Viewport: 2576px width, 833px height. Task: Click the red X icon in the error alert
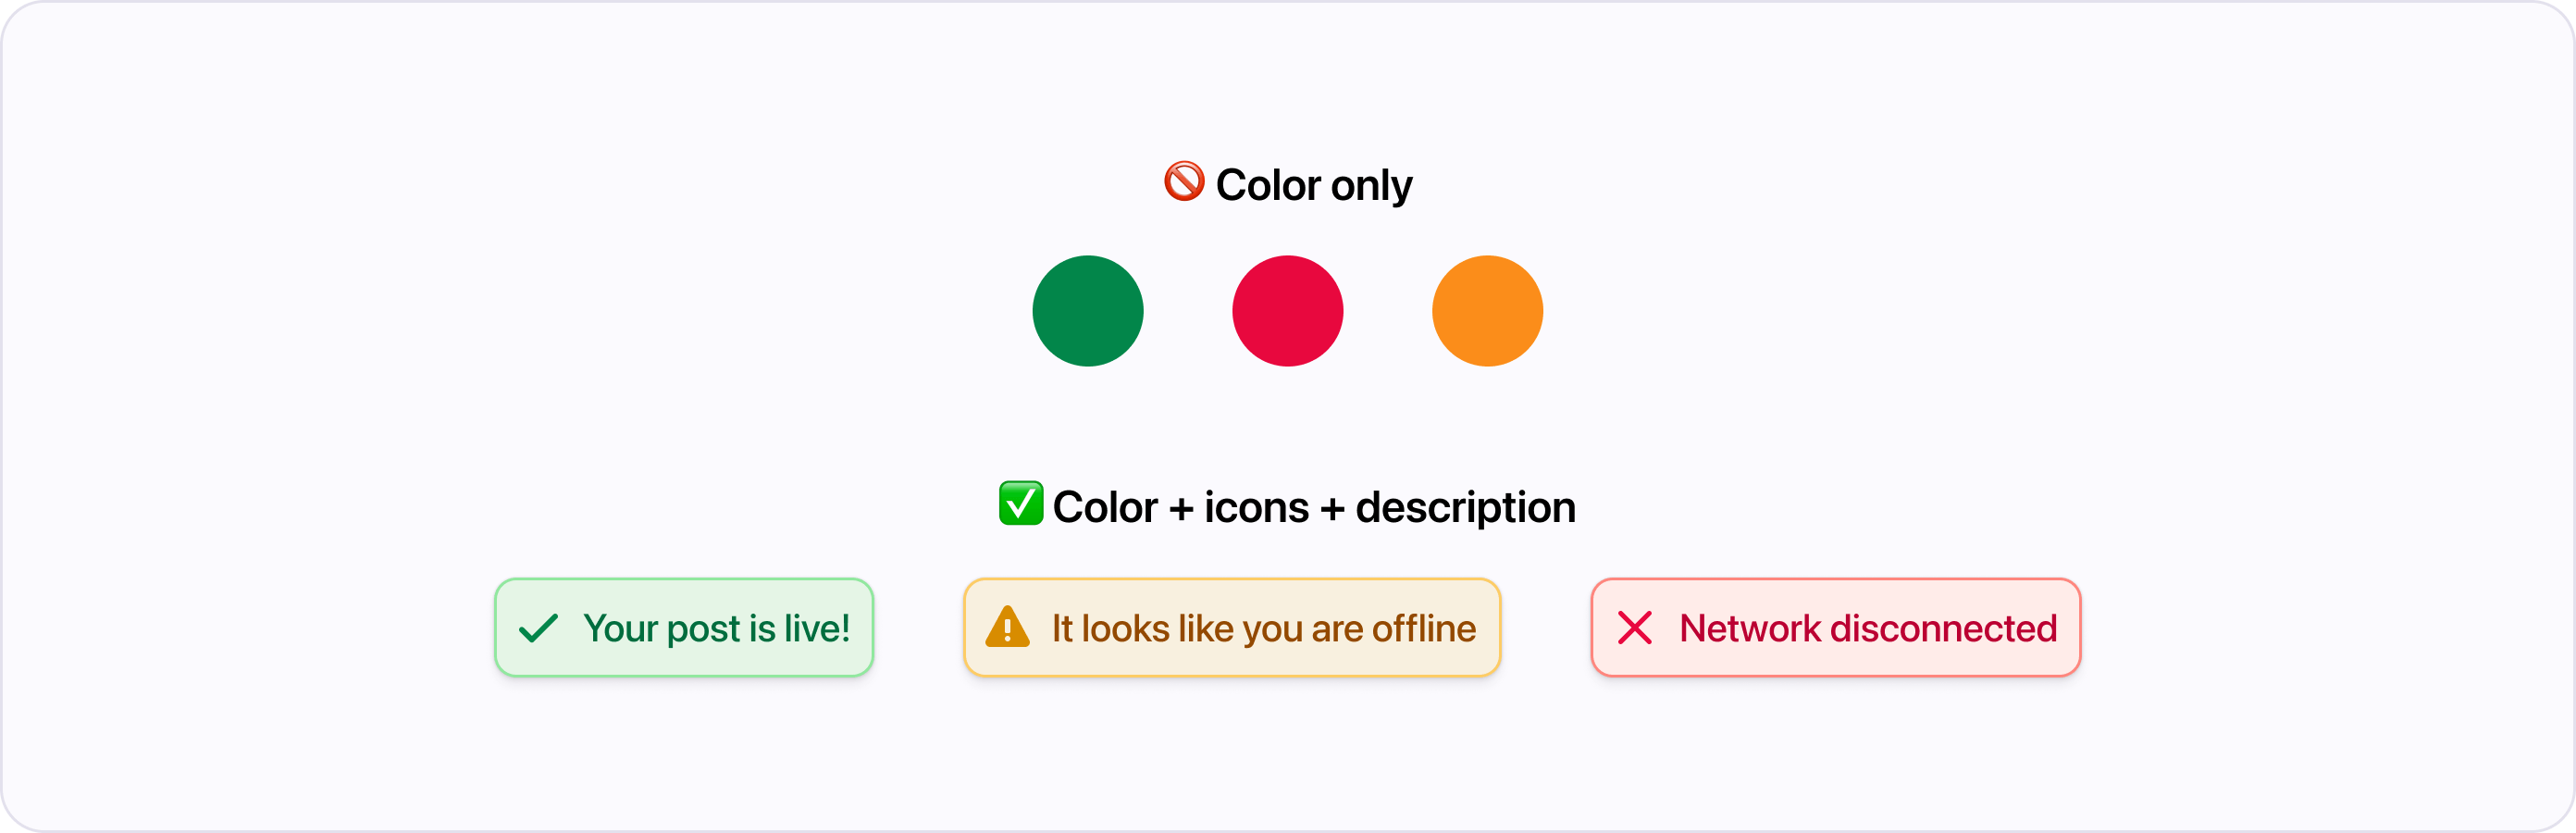1635,628
